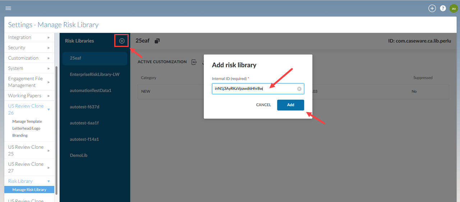Click the Add button in the dialog
The width and height of the screenshot is (460, 202).
pos(291,105)
